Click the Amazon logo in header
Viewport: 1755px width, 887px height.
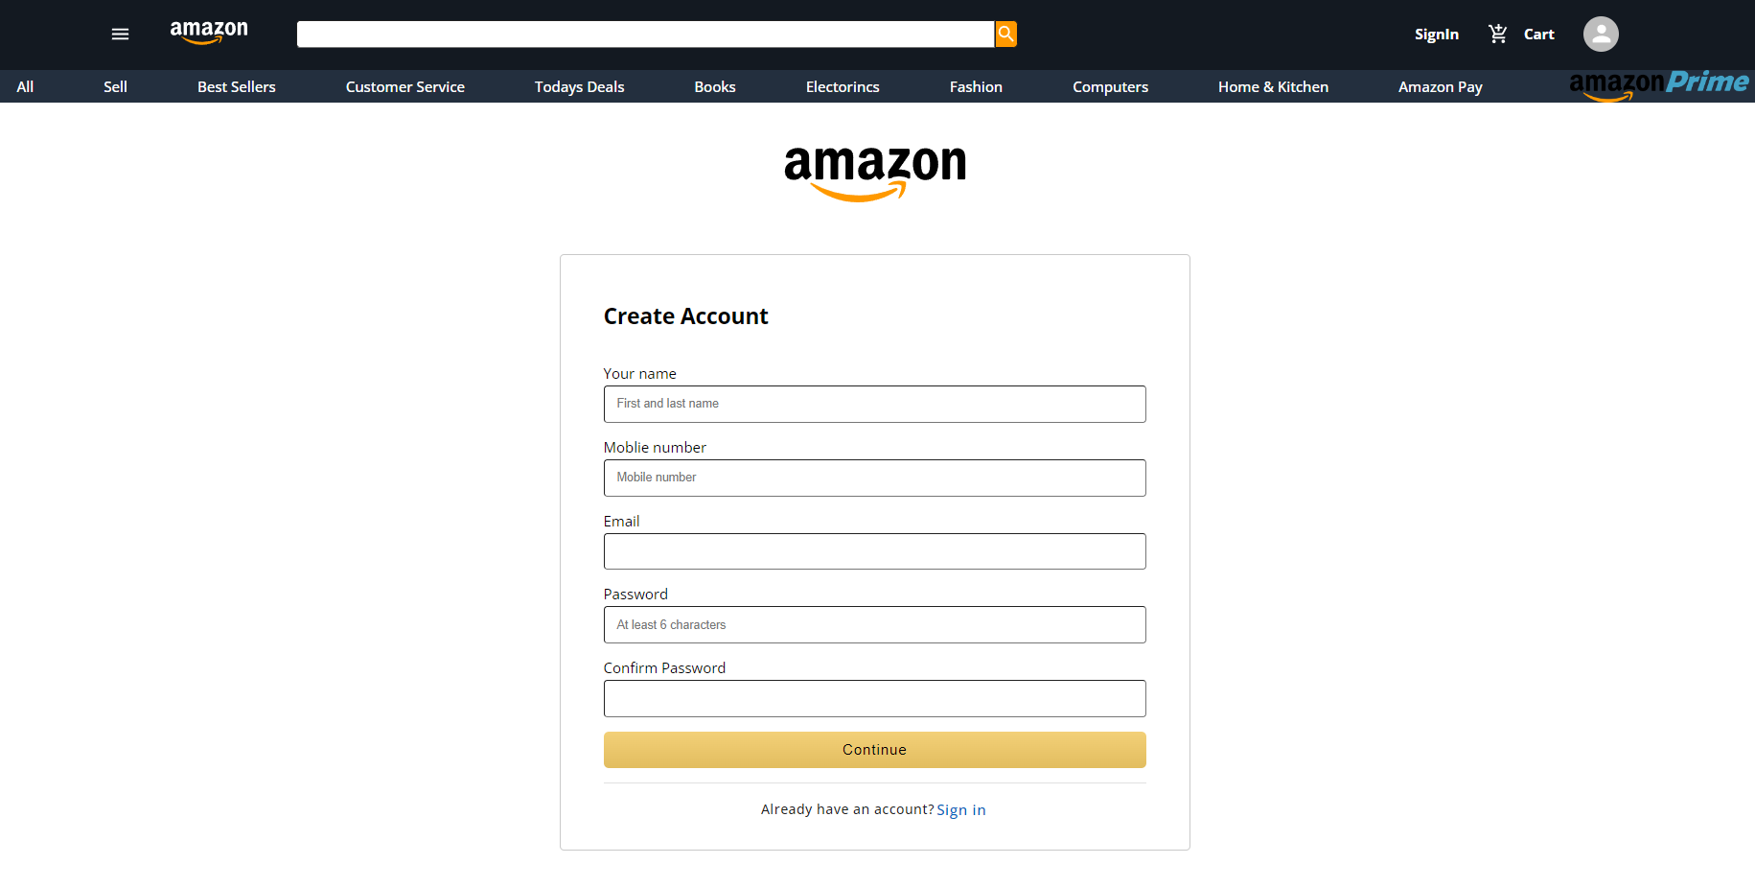point(209,33)
